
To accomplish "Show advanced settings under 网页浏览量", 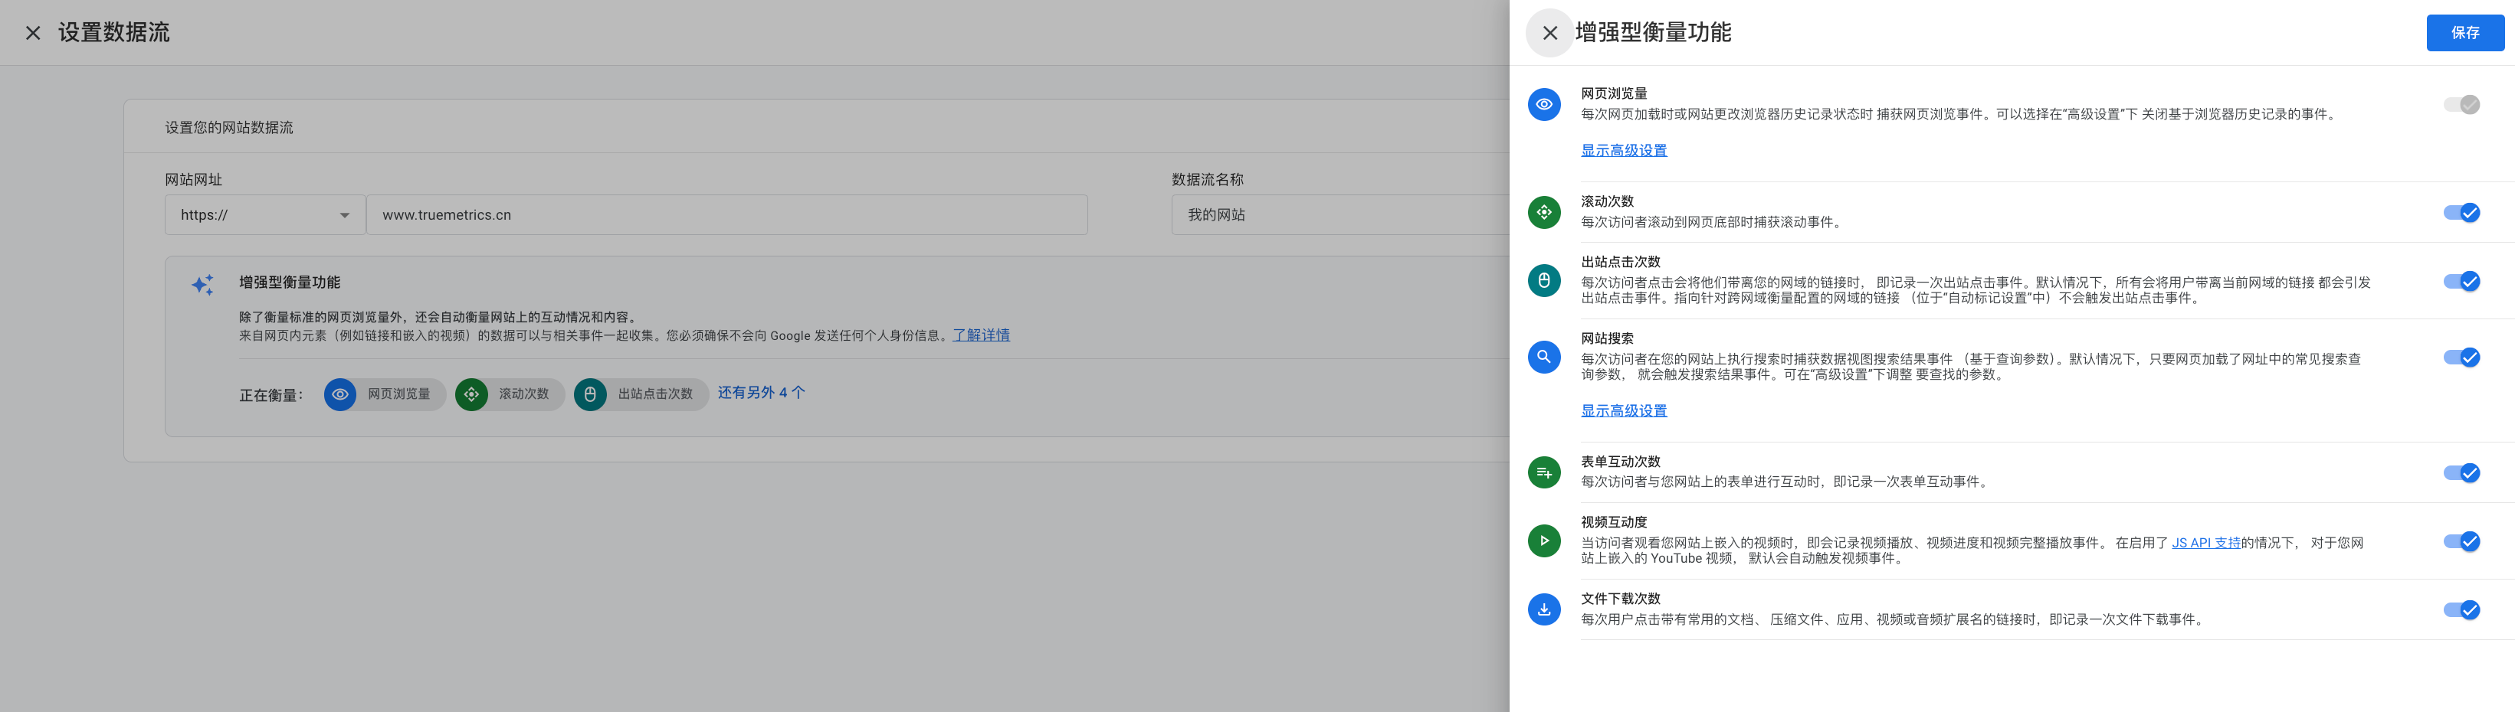I will pos(1624,149).
